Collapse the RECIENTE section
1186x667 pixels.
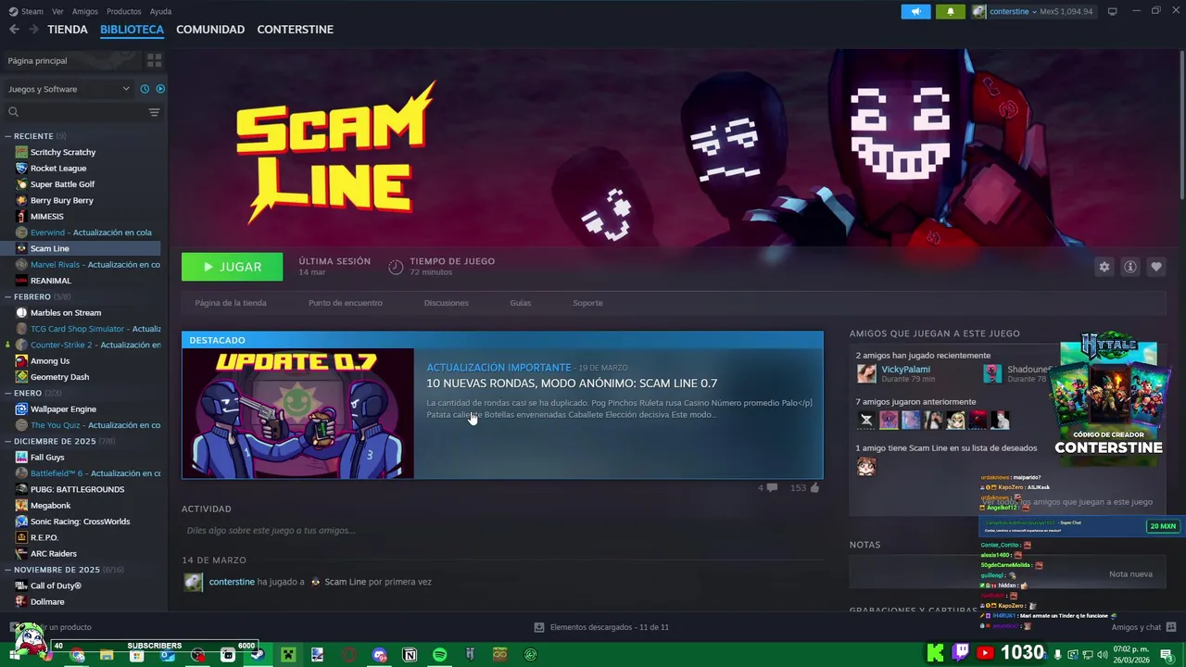click(8, 136)
